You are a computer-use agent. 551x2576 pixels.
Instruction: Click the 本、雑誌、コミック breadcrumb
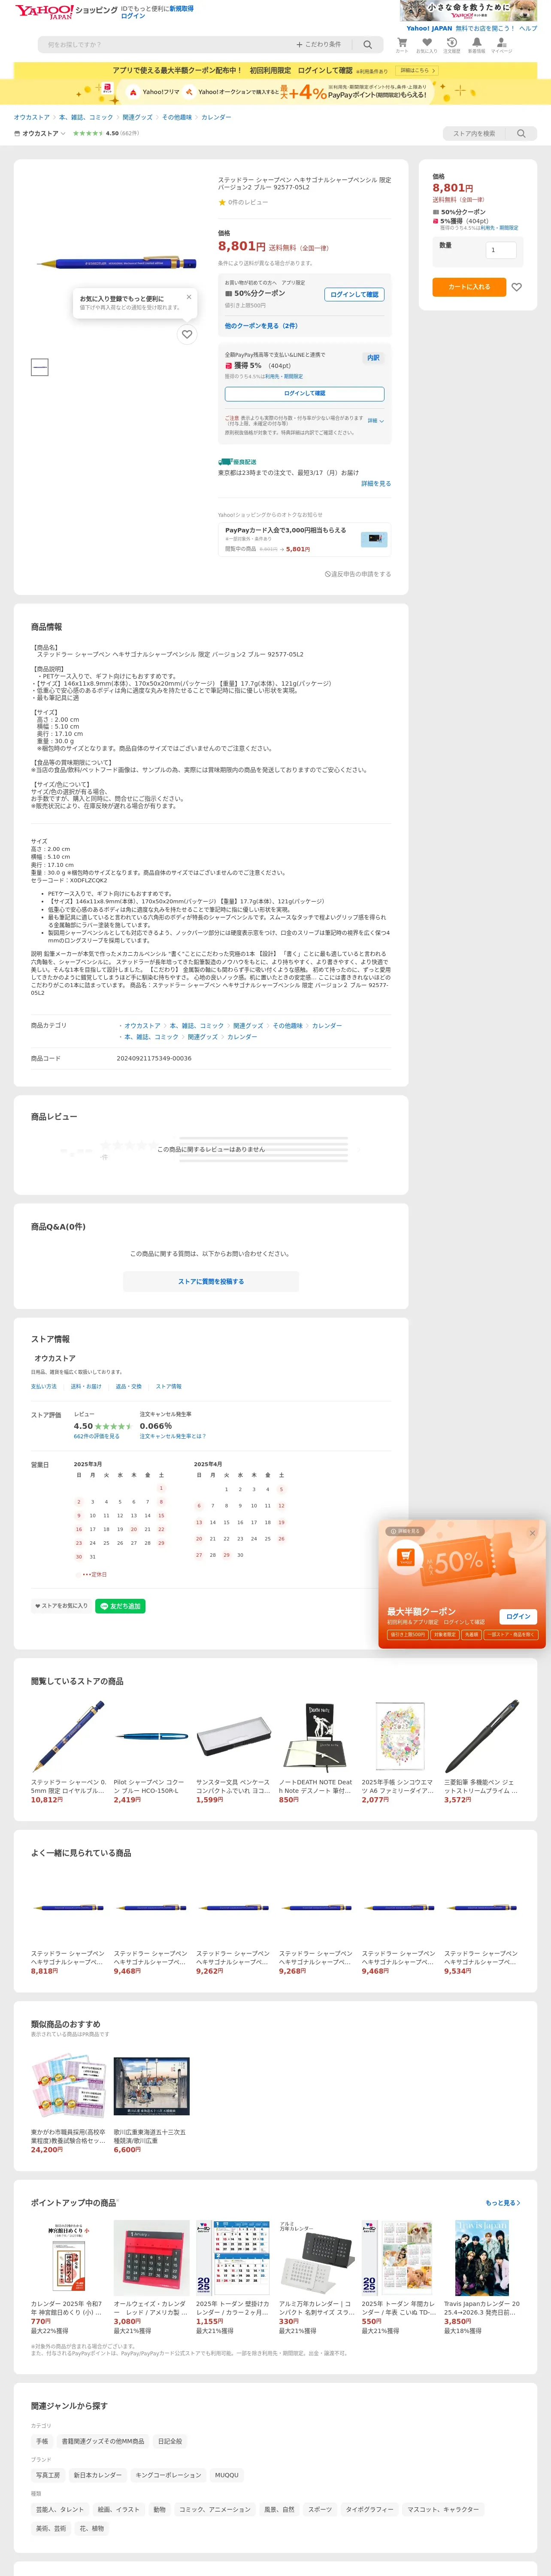point(86,117)
